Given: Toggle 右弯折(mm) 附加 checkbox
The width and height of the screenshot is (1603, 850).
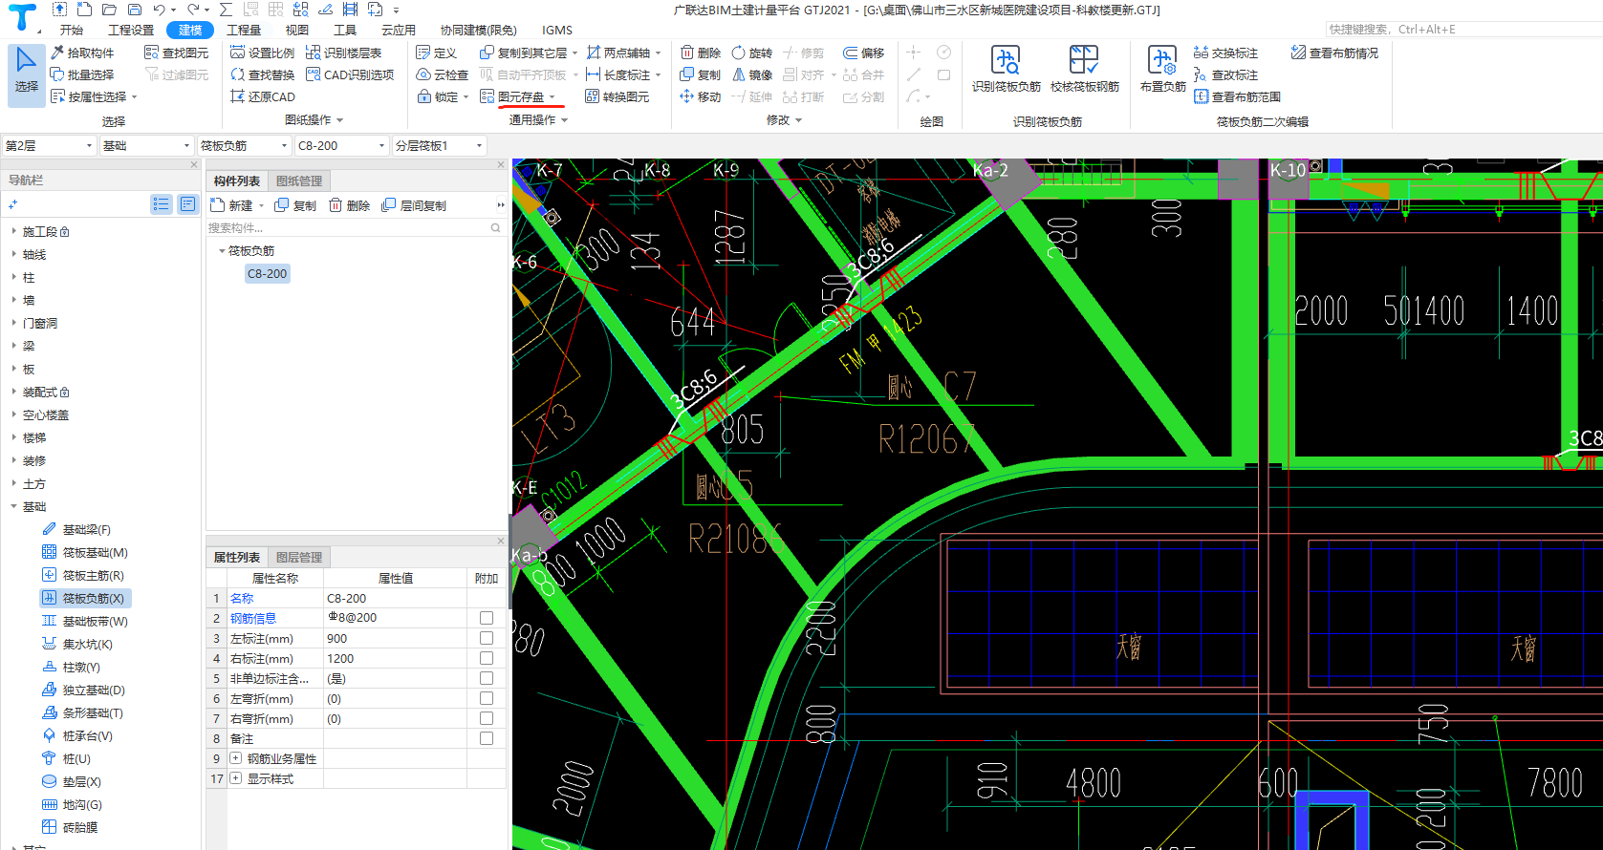Looking at the screenshot, I should [x=487, y=719].
